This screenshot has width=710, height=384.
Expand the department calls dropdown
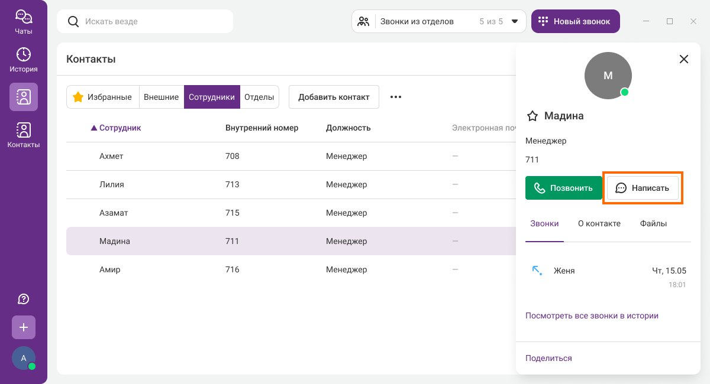pos(514,21)
